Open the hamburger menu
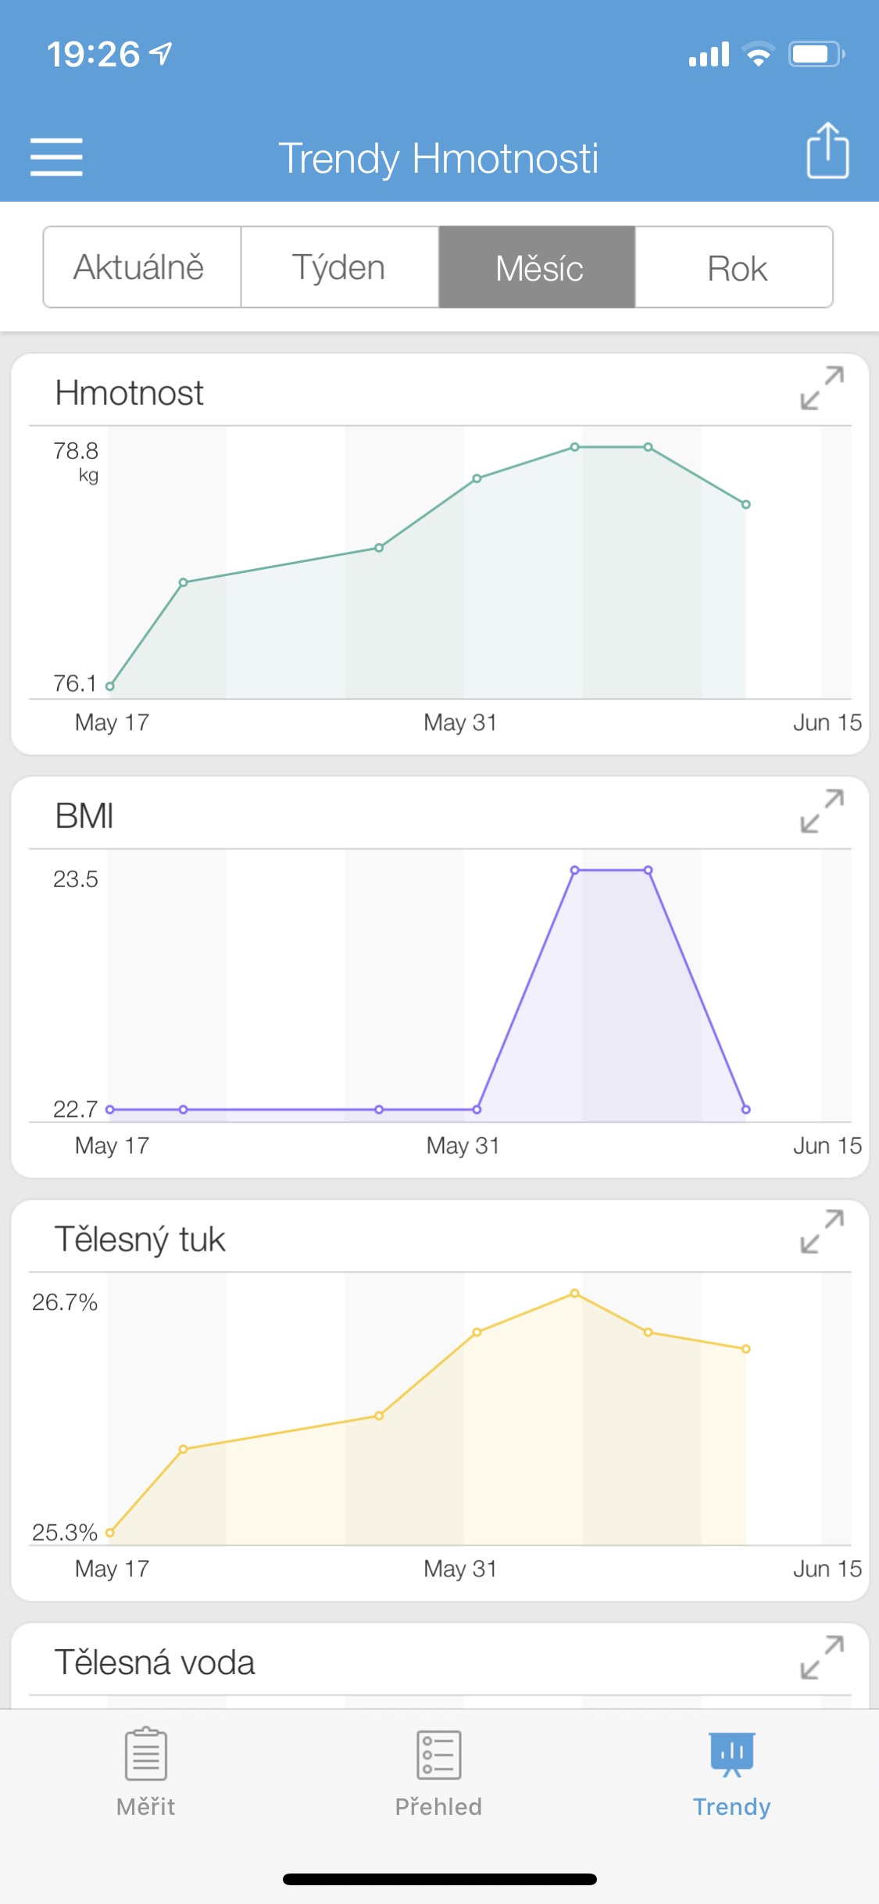This screenshot has width=879, height=1904. click(56, 157)
